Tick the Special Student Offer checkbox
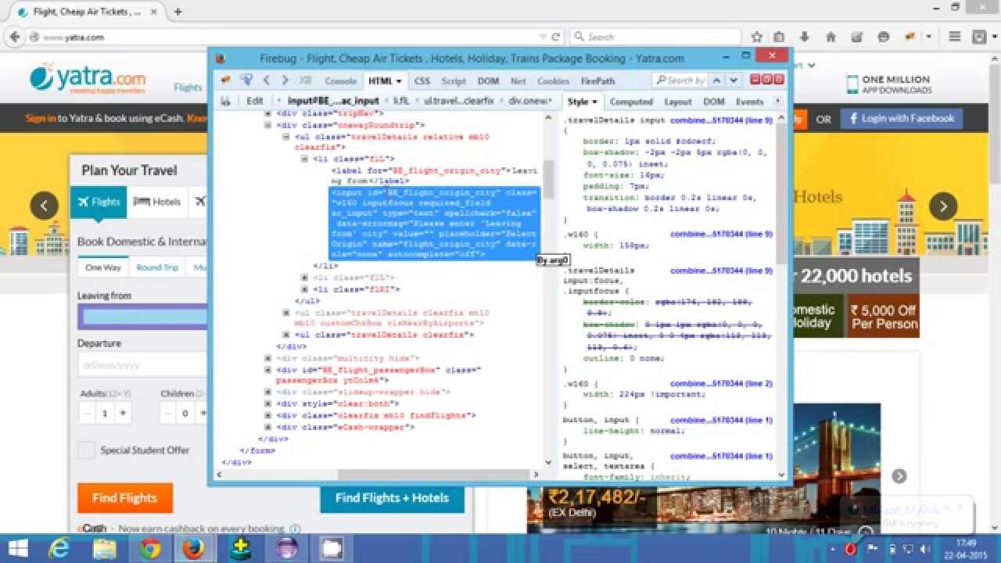Viewport: 1001px width, 563px height. (x=87, y=450)
